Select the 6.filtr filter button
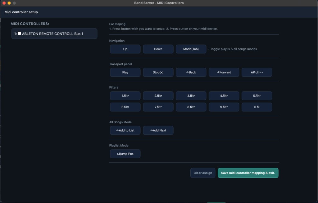 [x=125, y=107]
